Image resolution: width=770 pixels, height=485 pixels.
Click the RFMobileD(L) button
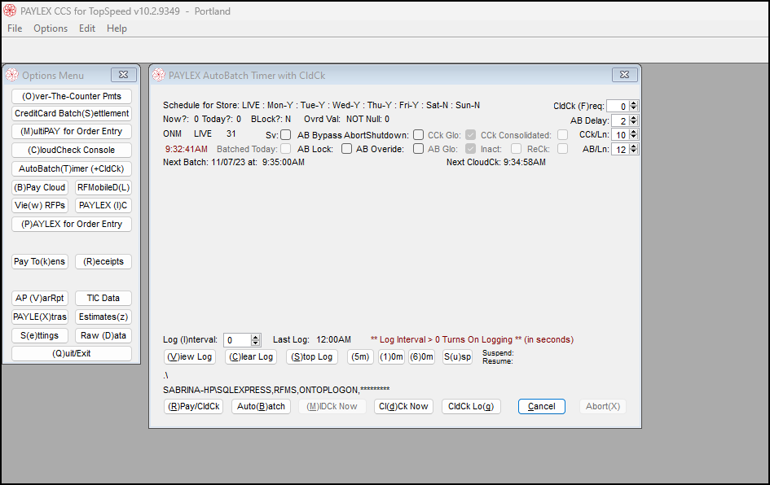[x=103, y=187]
